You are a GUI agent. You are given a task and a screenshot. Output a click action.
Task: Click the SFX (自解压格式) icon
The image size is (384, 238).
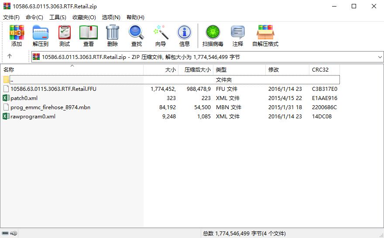(x=265, y=32)
